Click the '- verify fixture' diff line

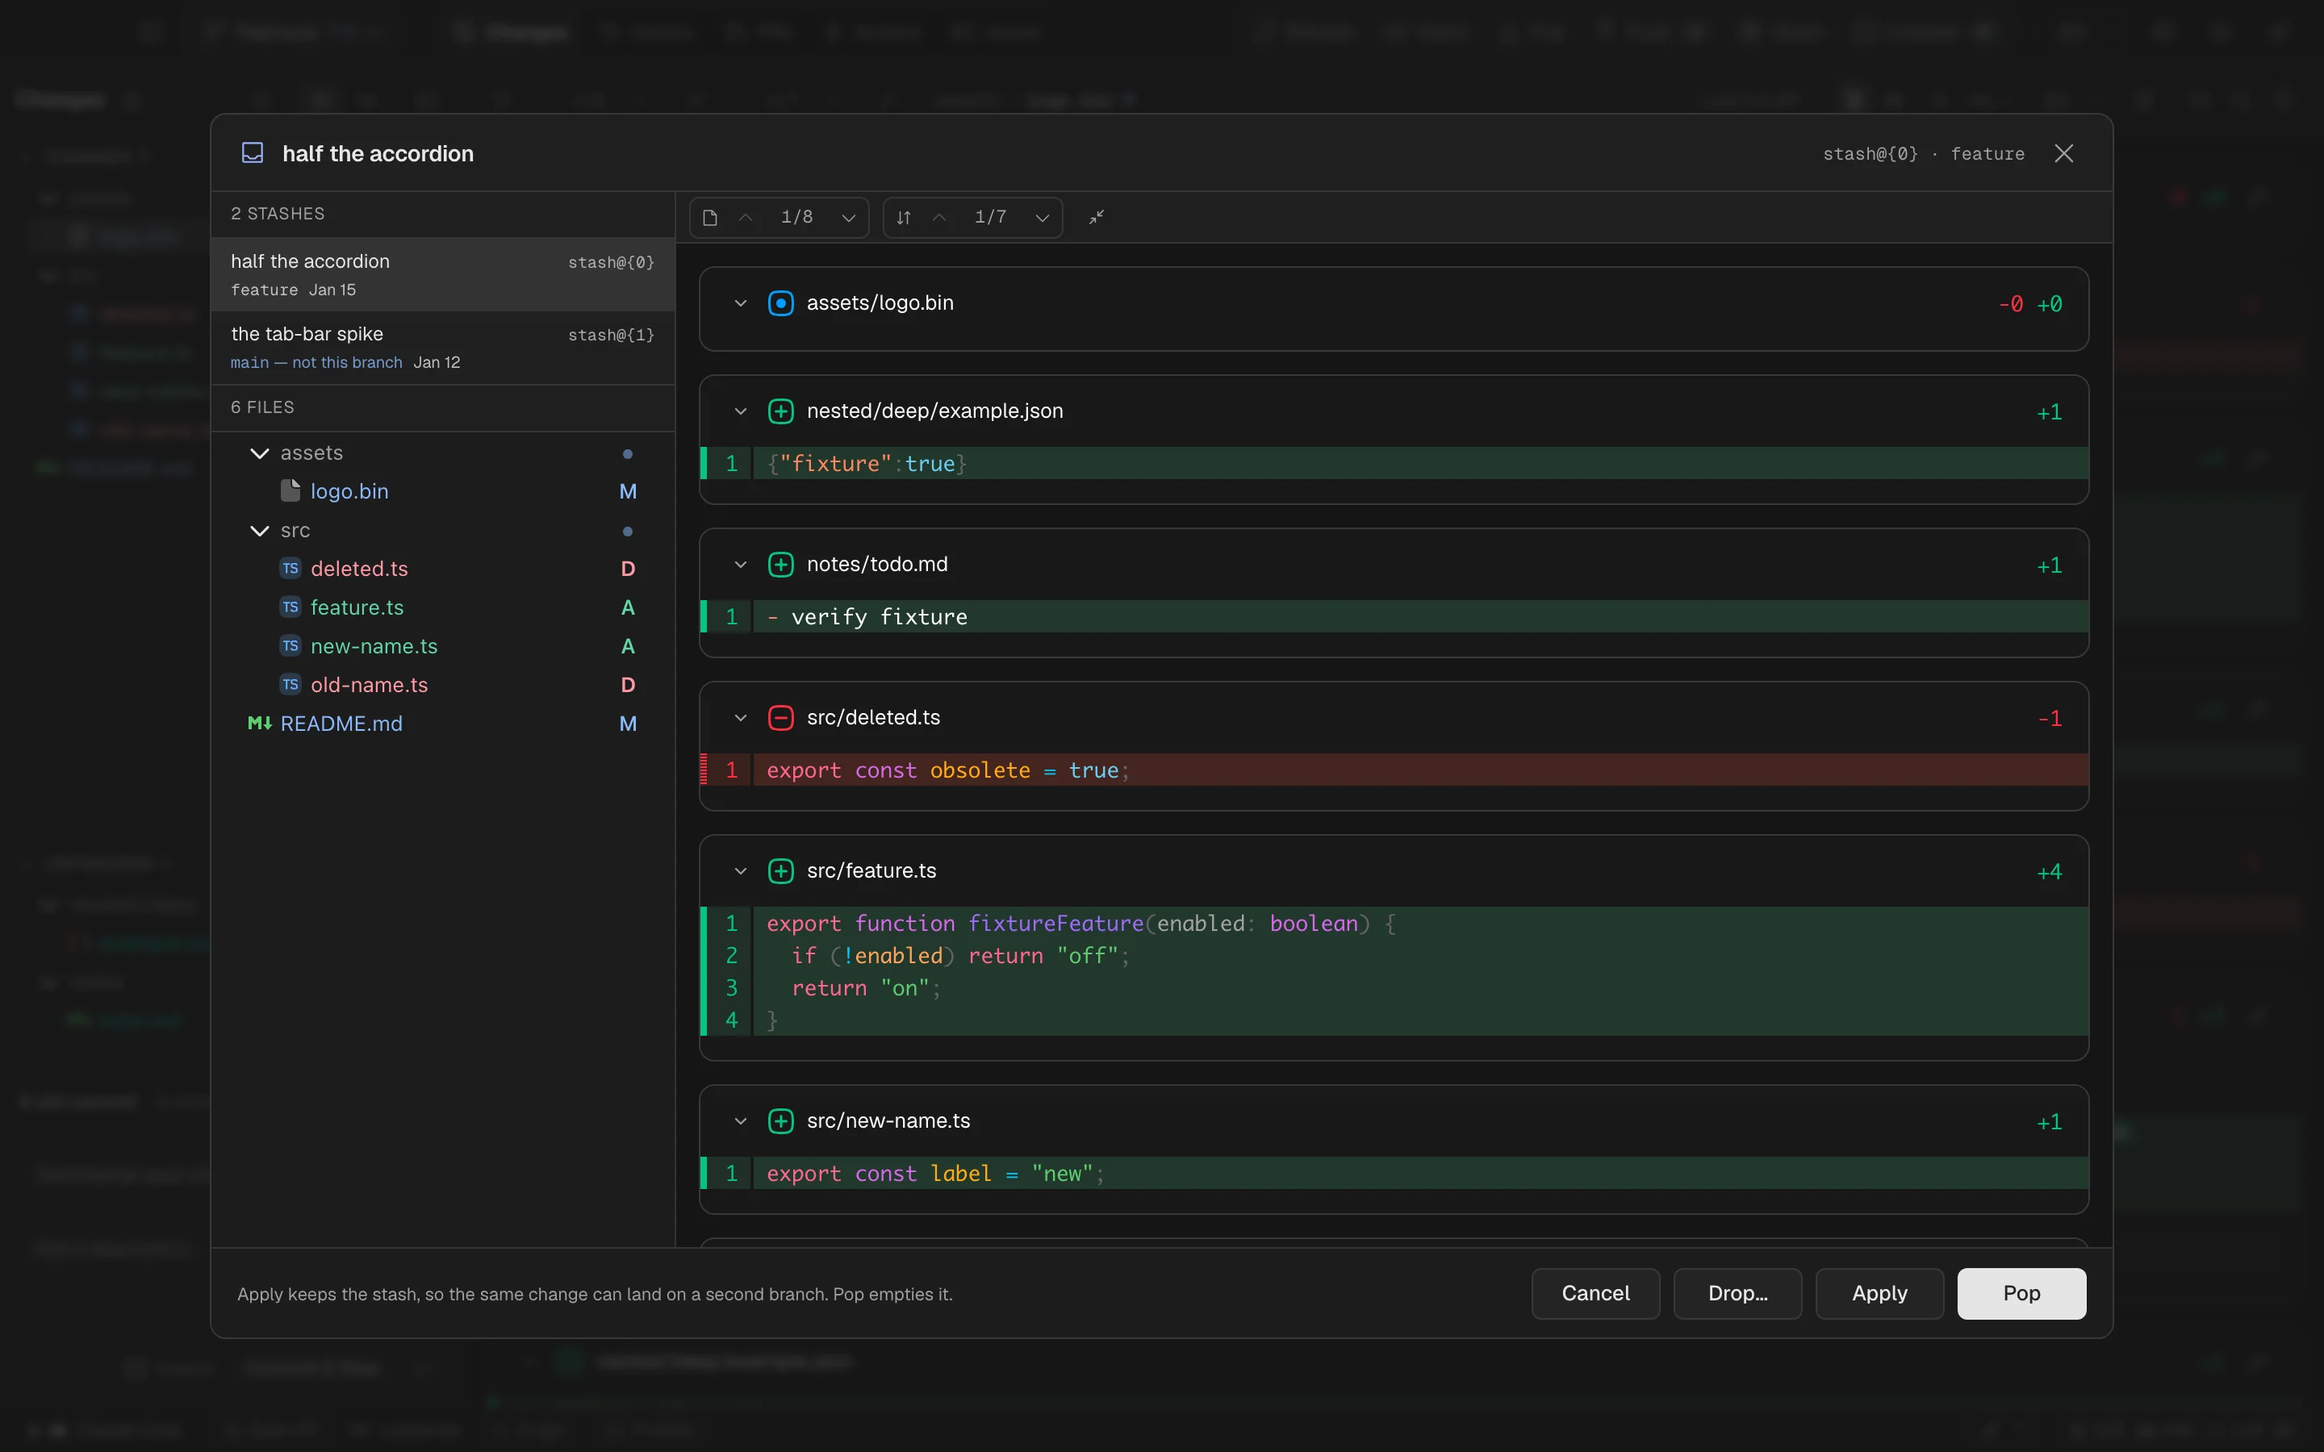[x=1394, y=616]
